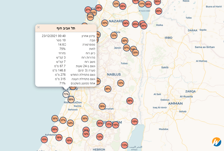Viewport: 224px width, 151px height.
Task: Open the 33% marker near Afula
Action: 114,35
